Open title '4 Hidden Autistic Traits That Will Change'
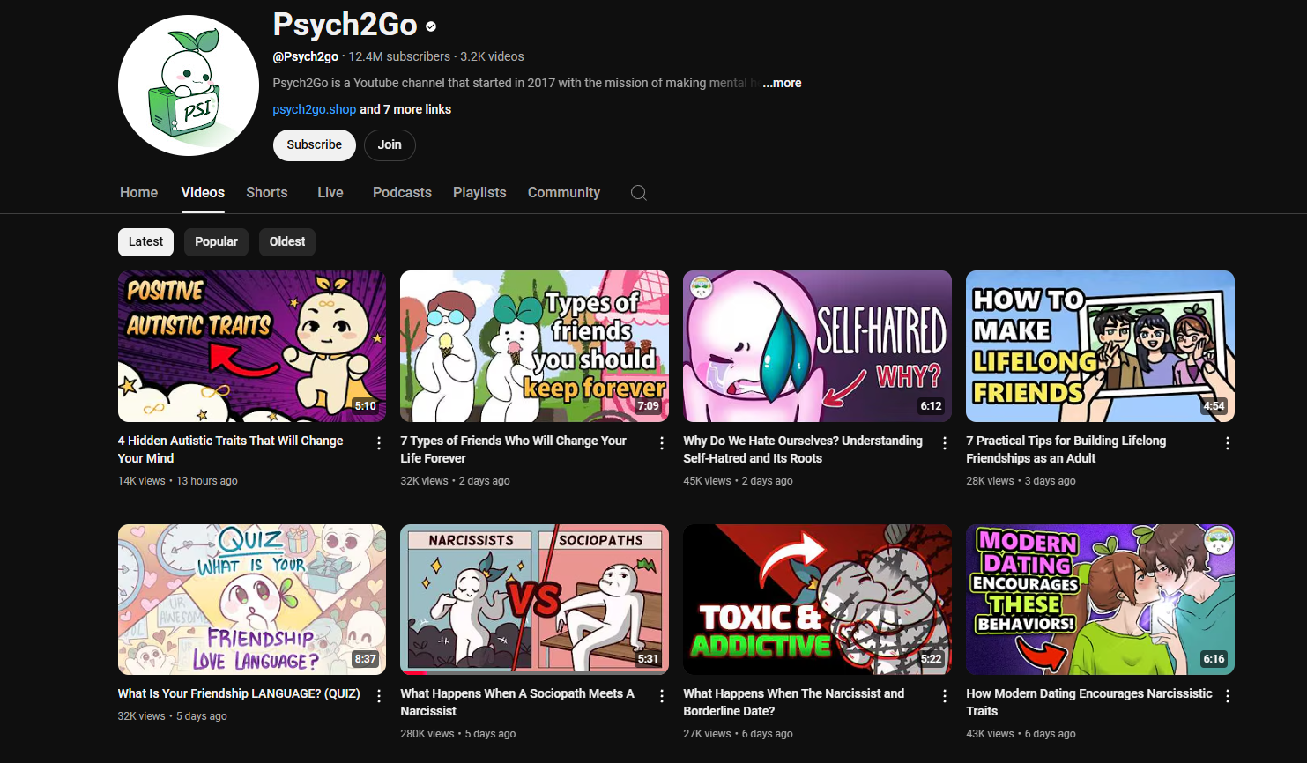The width and height of the screenshot is (1307, 763). 231,449
